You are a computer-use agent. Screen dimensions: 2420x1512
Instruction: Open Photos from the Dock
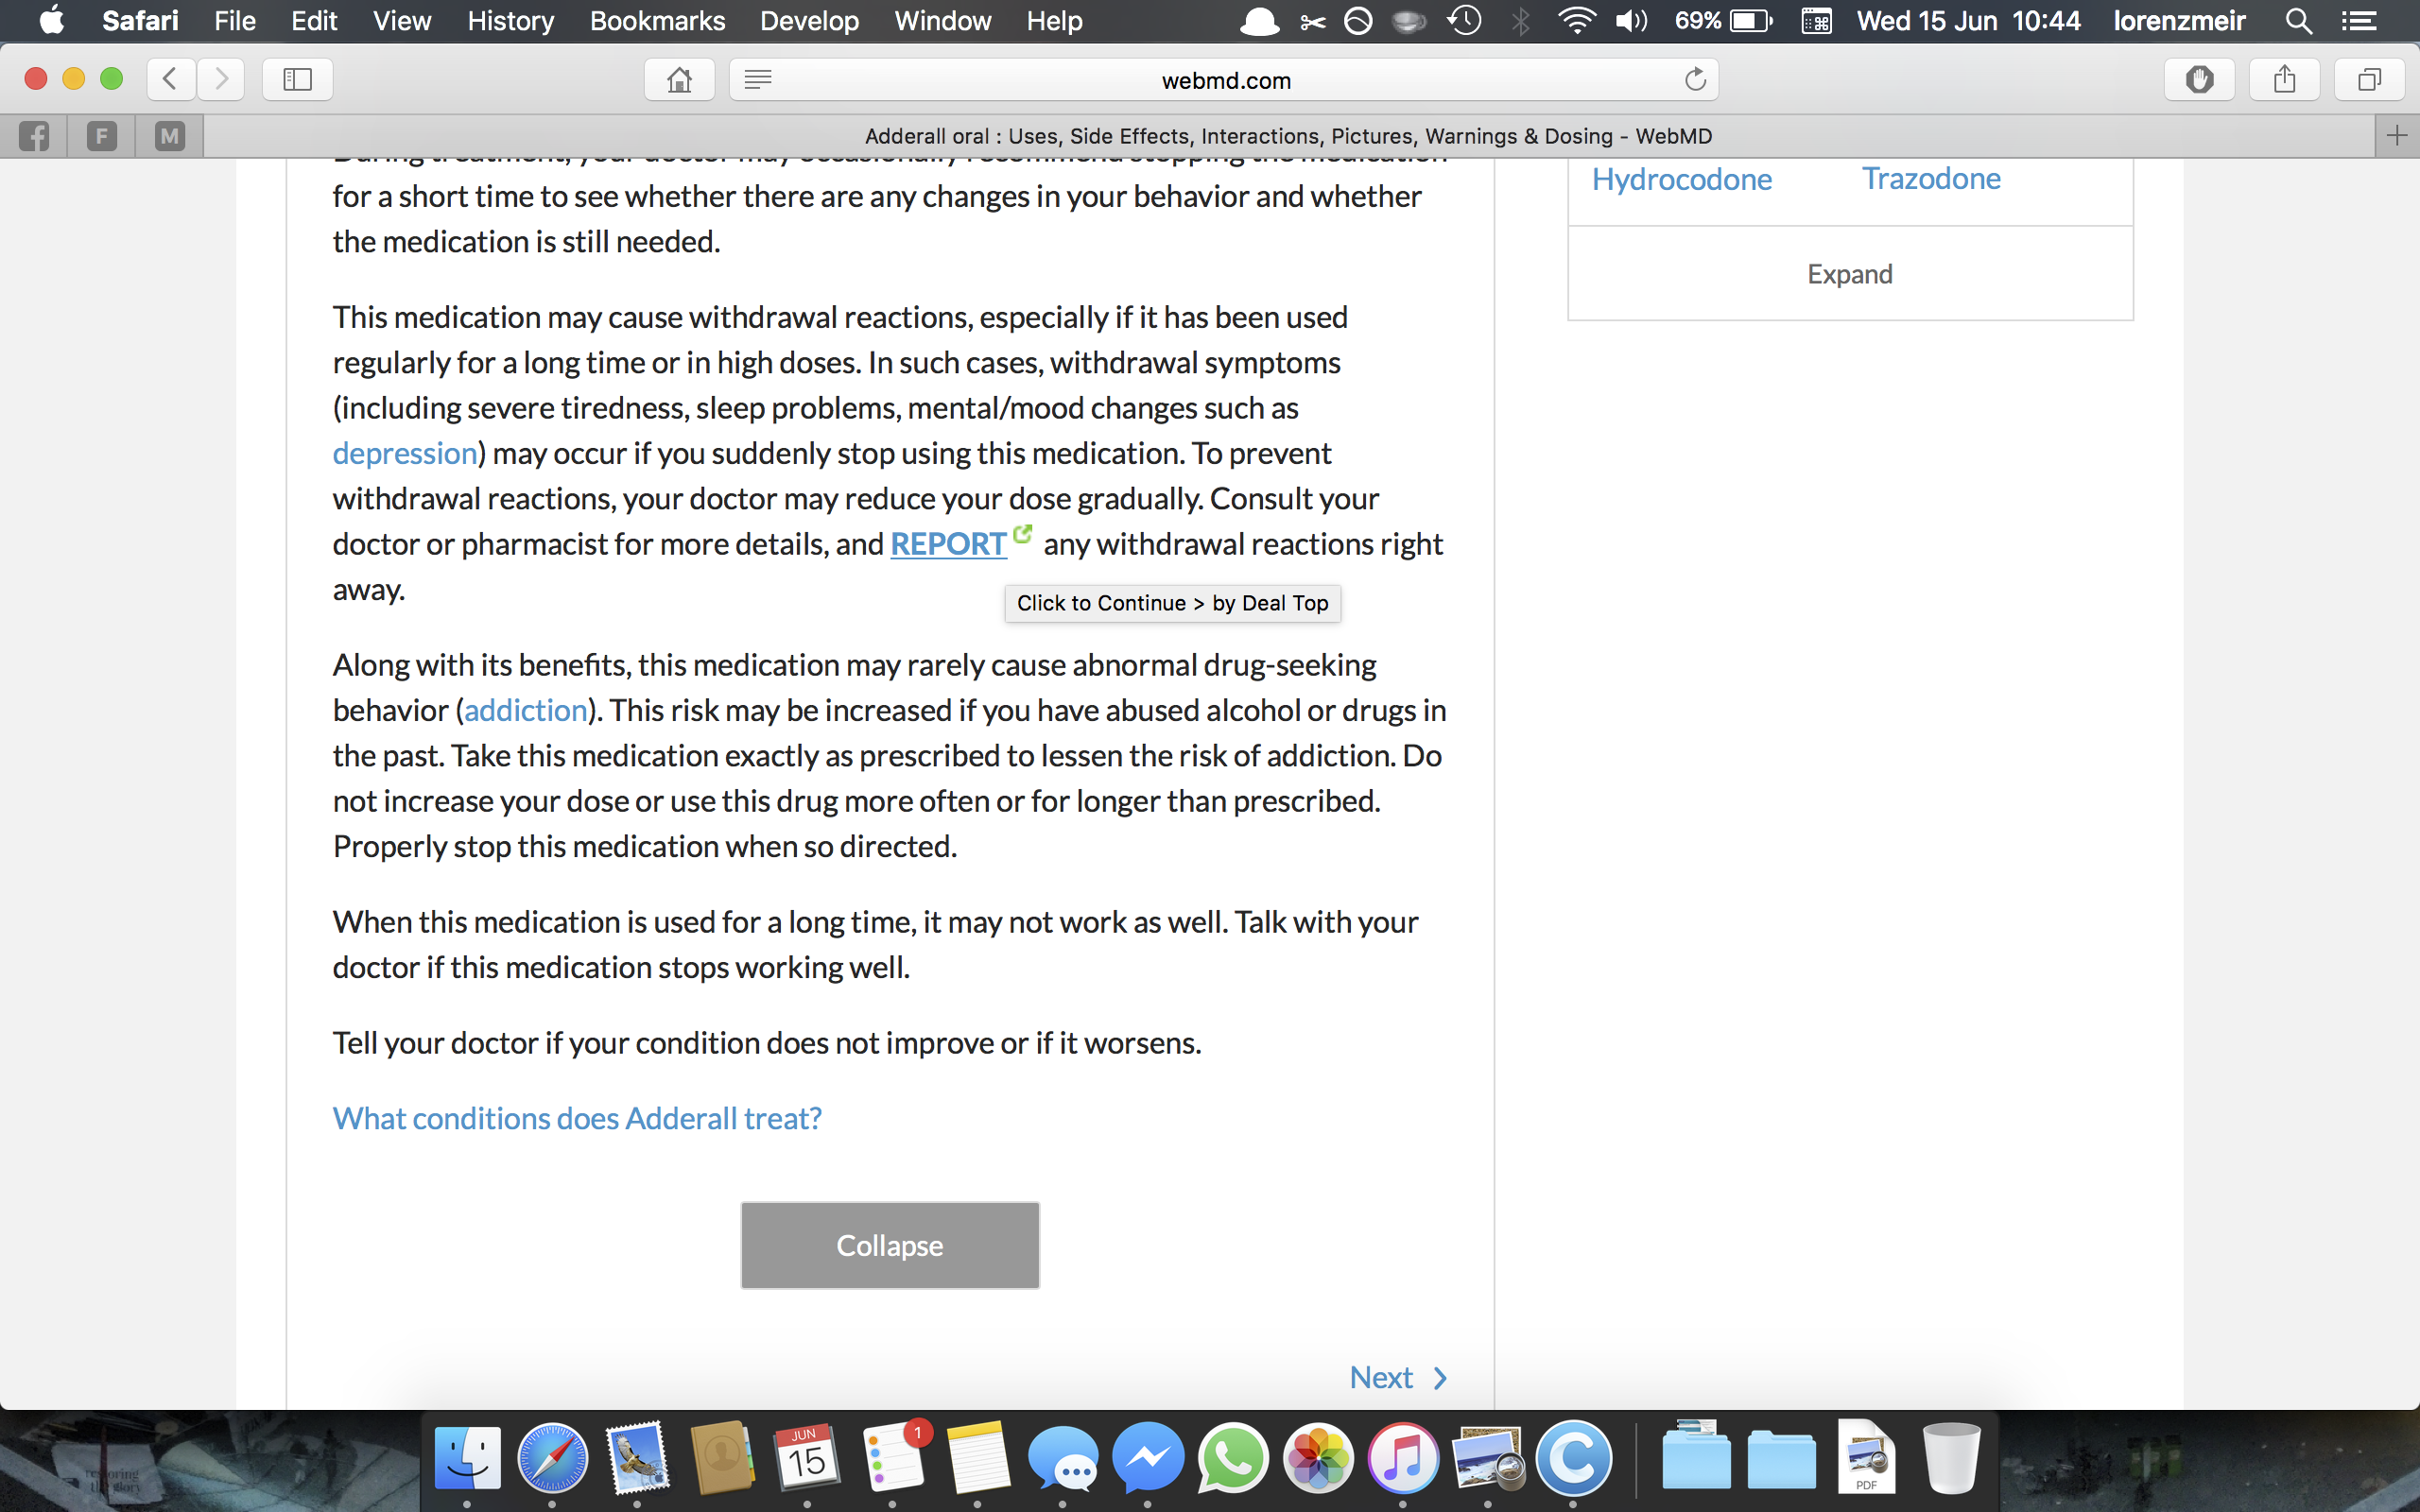[1318, 1459]
